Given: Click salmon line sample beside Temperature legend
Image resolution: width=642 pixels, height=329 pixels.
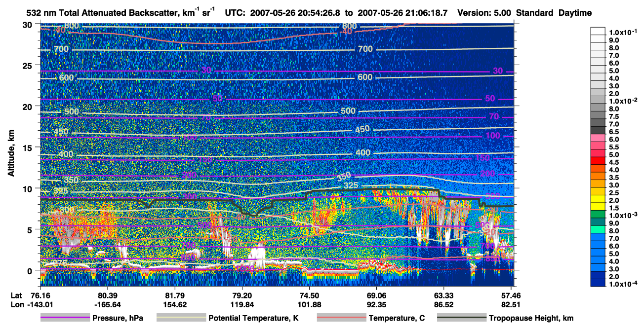Looking at the screenshot, I should point(341,318).
